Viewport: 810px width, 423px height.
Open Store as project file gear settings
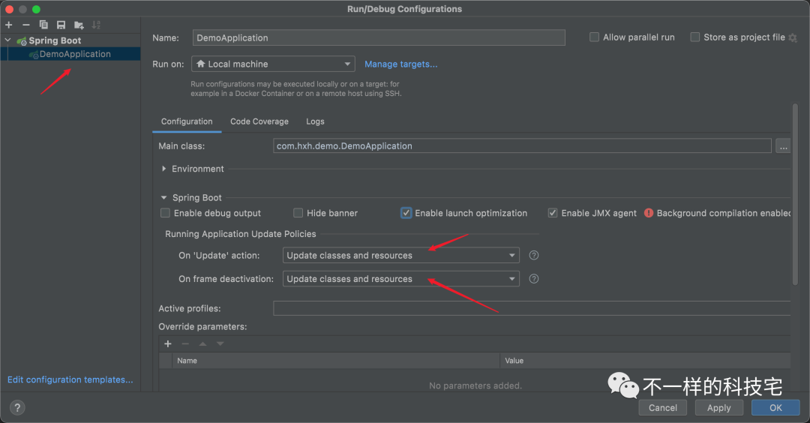pos(793,37)
